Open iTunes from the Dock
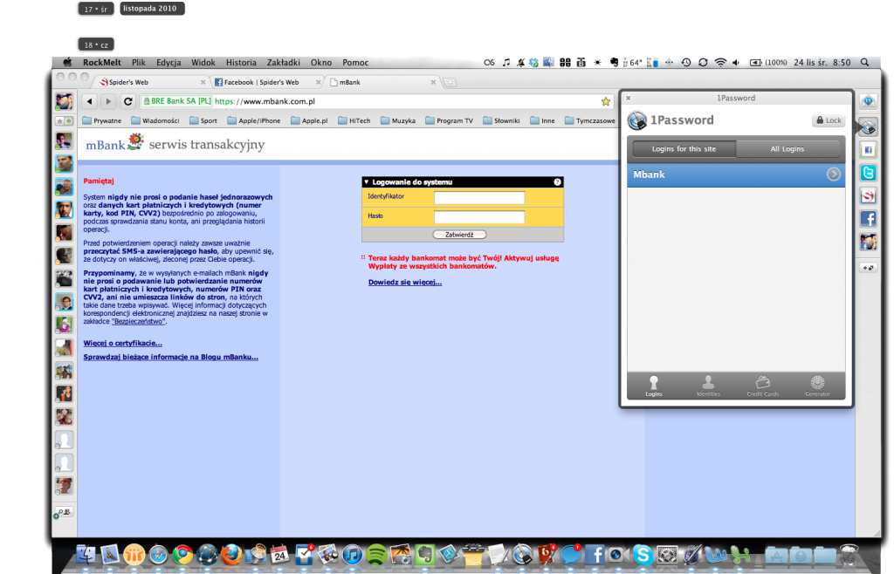Screen dimensions: 894x574 tap(352, 554)
